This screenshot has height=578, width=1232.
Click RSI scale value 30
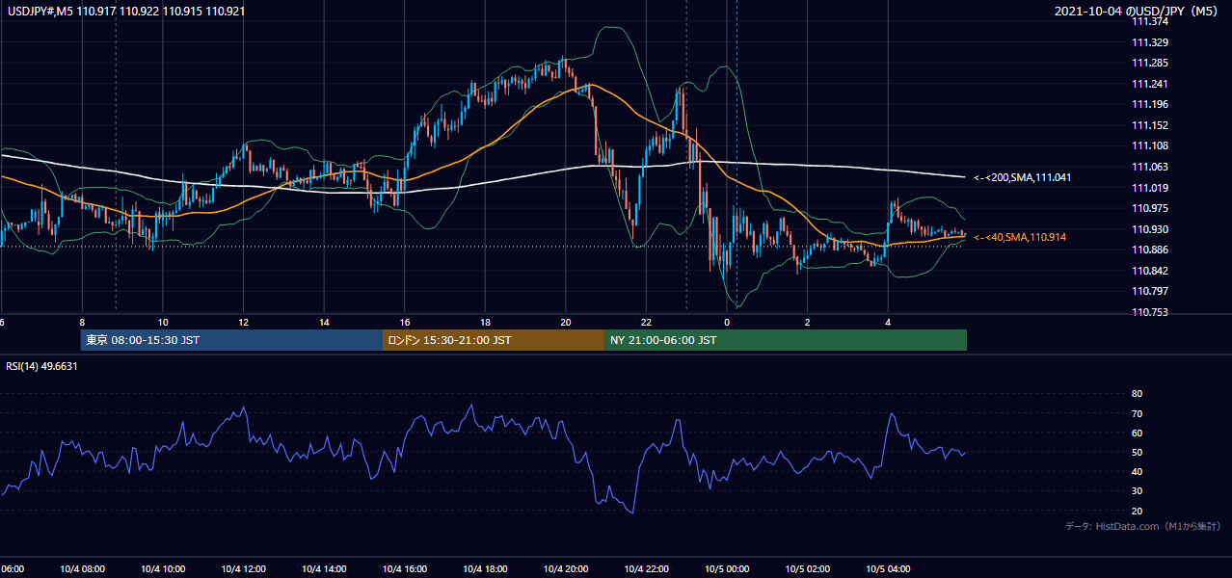tap(1138, 491)
